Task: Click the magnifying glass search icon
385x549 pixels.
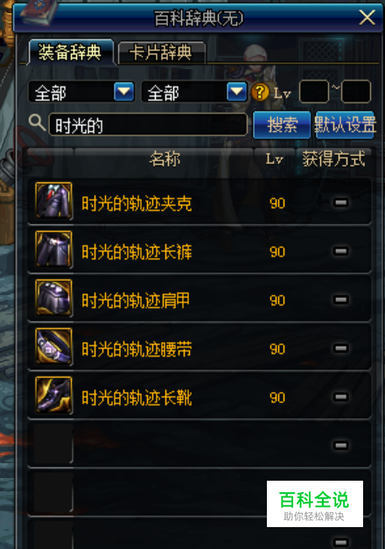Action: pyautogui.click(x=37, y=123)
